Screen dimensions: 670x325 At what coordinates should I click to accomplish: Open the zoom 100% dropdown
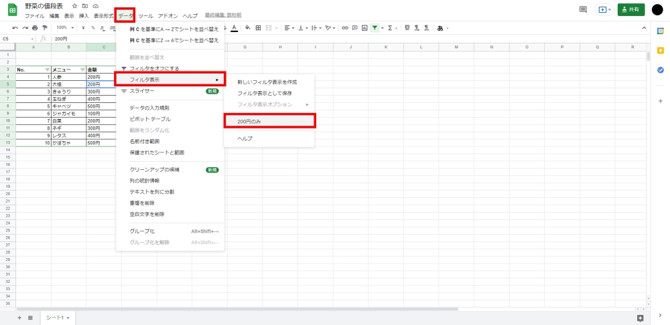pos(65,27)
